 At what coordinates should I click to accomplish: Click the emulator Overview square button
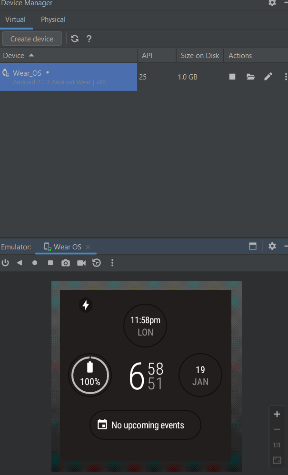coord(50,263)
